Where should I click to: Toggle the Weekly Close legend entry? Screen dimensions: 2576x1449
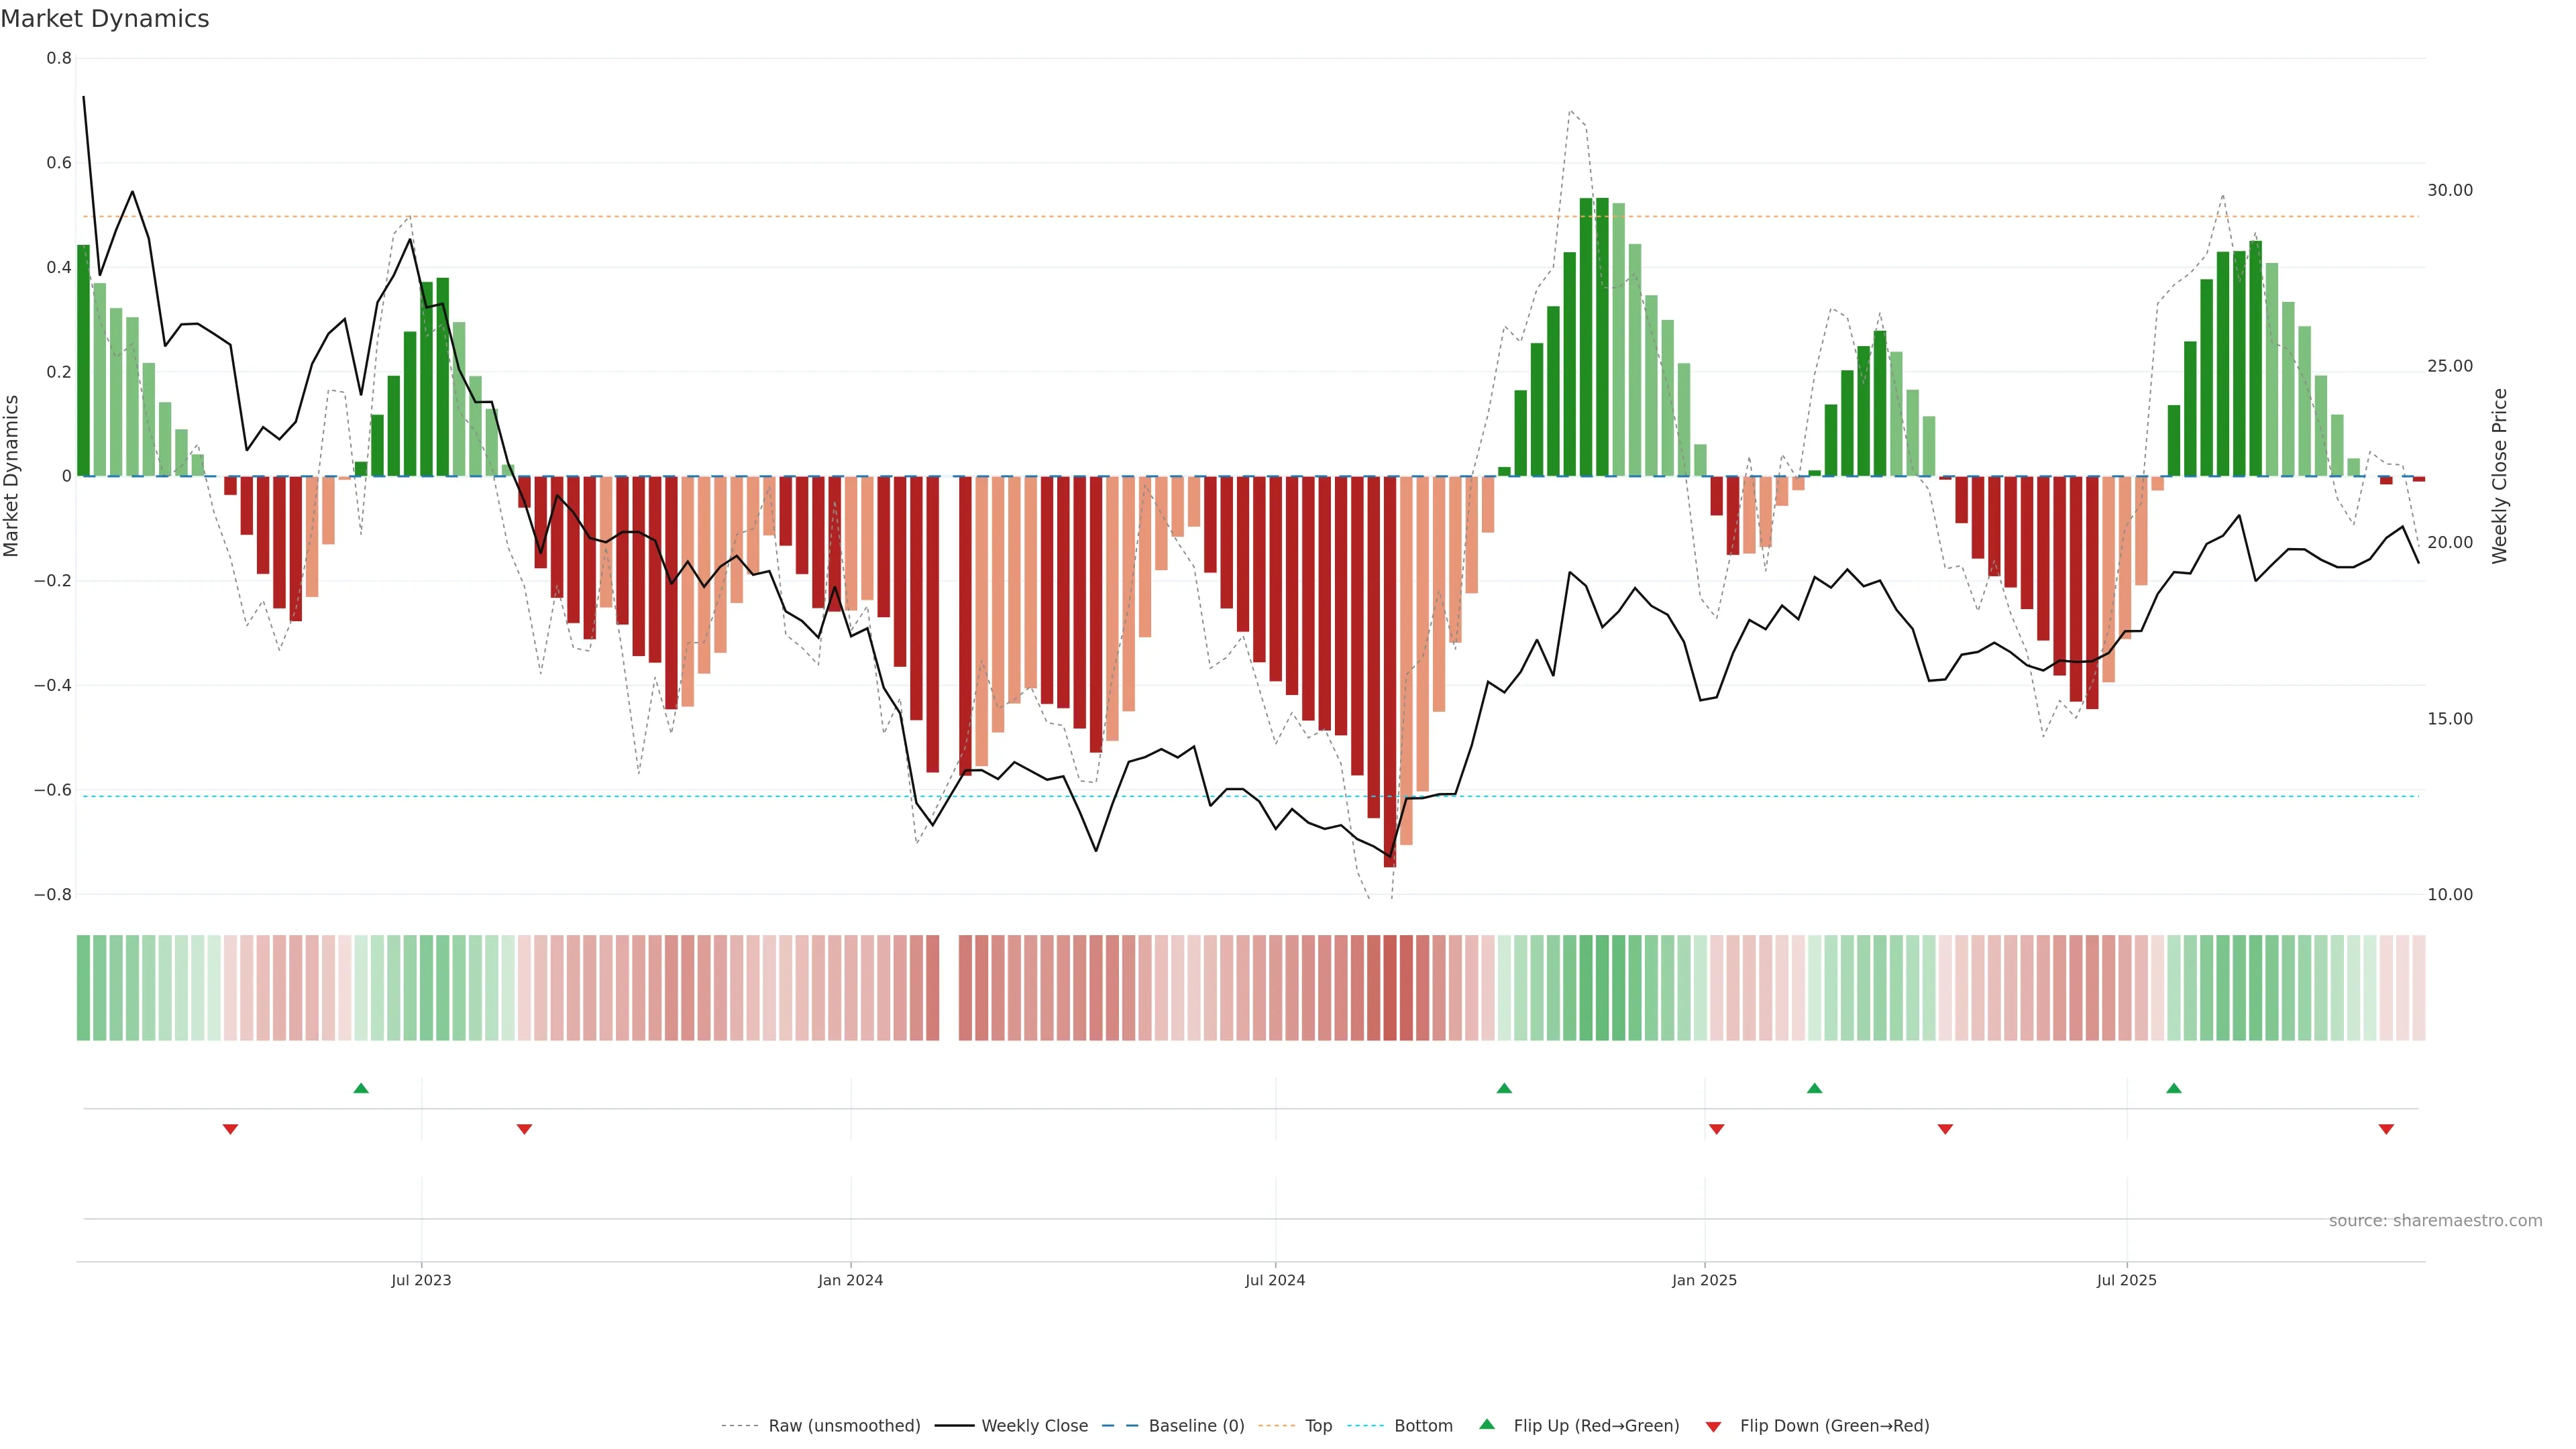pos(1034,1425)
